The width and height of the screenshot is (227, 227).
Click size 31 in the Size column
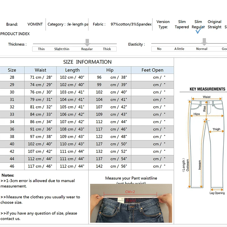[12, 100]
